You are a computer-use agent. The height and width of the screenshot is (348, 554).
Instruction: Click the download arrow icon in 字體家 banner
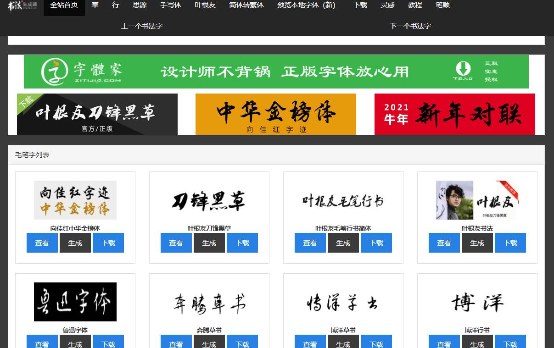(x=463, y=68)
